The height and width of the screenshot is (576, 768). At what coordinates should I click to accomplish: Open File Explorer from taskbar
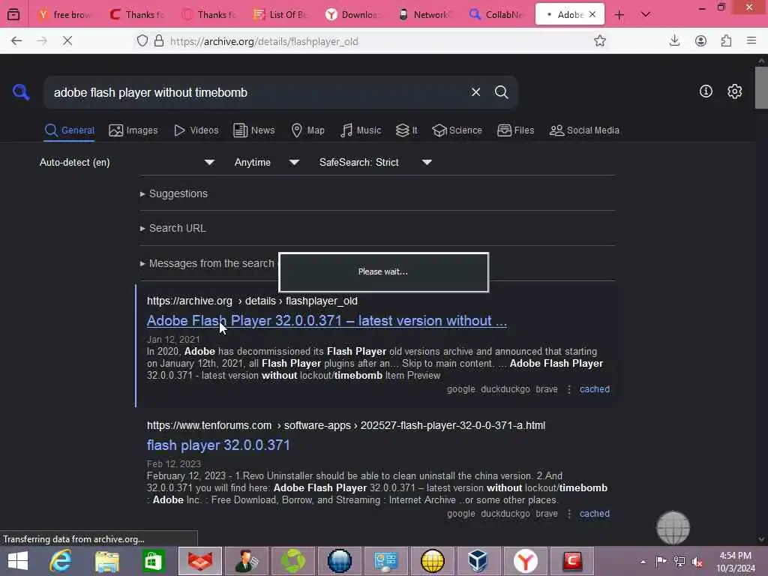pyautogui.click(x=107, y=561)
